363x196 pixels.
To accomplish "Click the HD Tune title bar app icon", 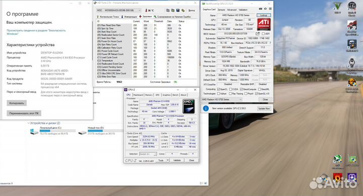I will point(95,3).
